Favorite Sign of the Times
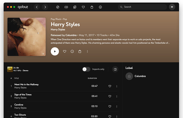 click(x=110, y=96)
